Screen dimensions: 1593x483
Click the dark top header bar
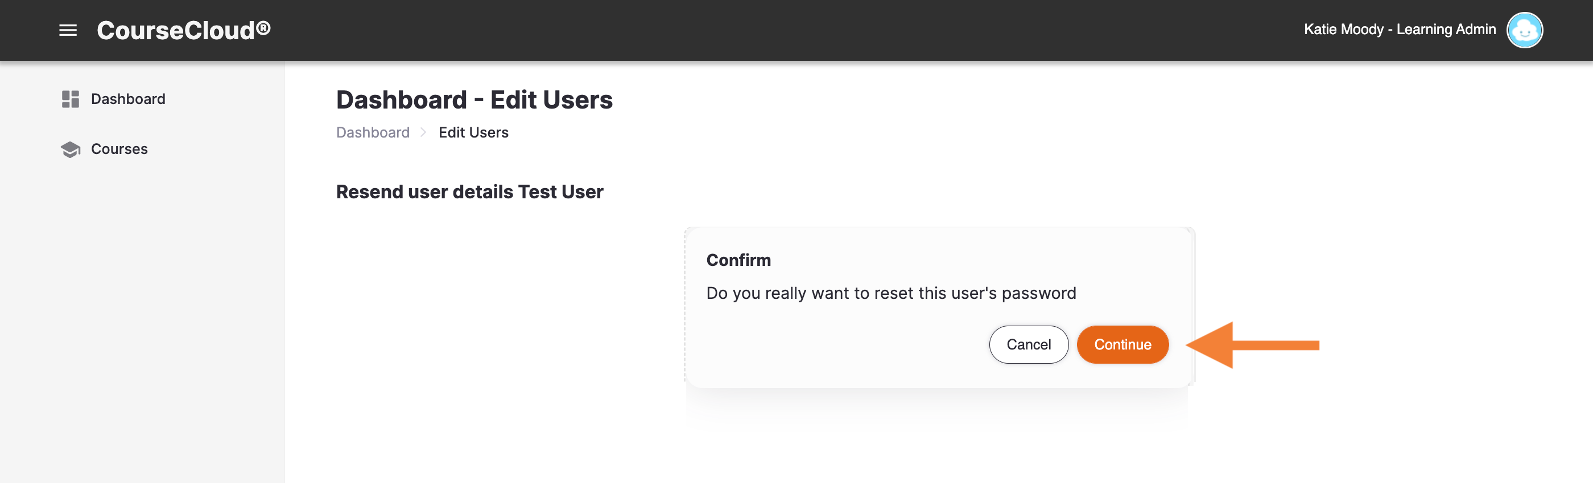tap(796, 30)
